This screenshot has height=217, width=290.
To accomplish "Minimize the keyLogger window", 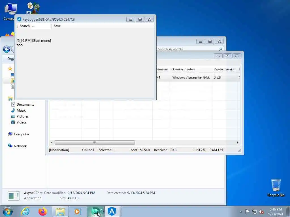I will 131,19.
